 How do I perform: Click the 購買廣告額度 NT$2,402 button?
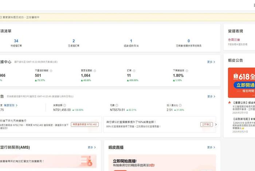[x=85, y=124]
